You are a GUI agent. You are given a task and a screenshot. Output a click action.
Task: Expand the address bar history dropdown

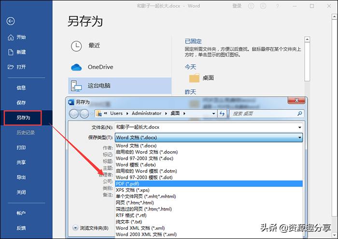click(213, 113)
